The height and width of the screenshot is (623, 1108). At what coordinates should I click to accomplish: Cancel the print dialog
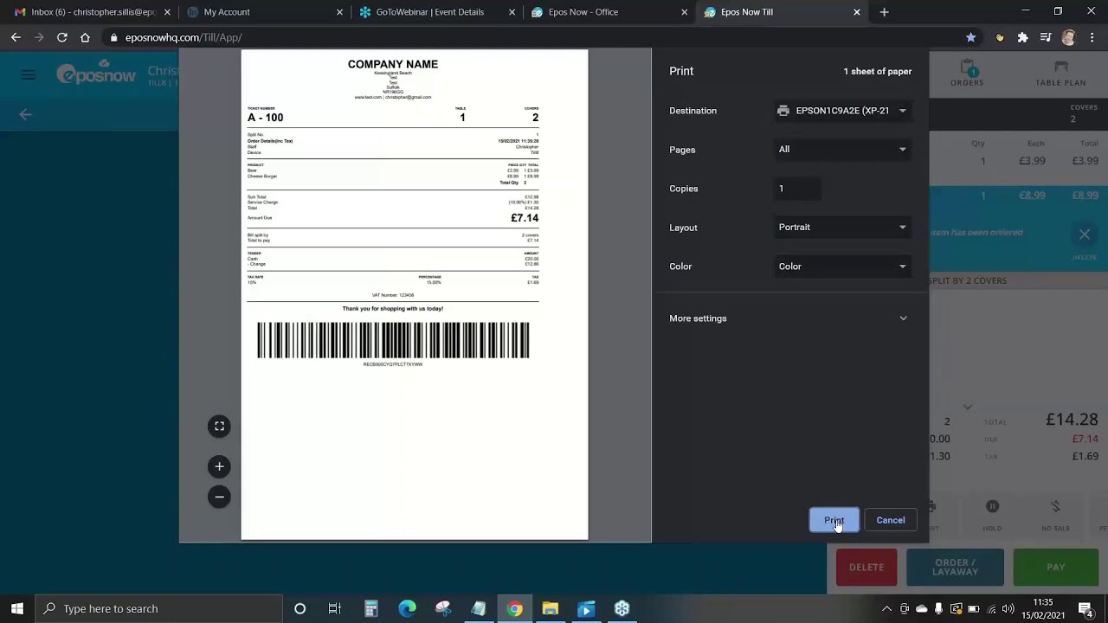click(x=890, y=520)
